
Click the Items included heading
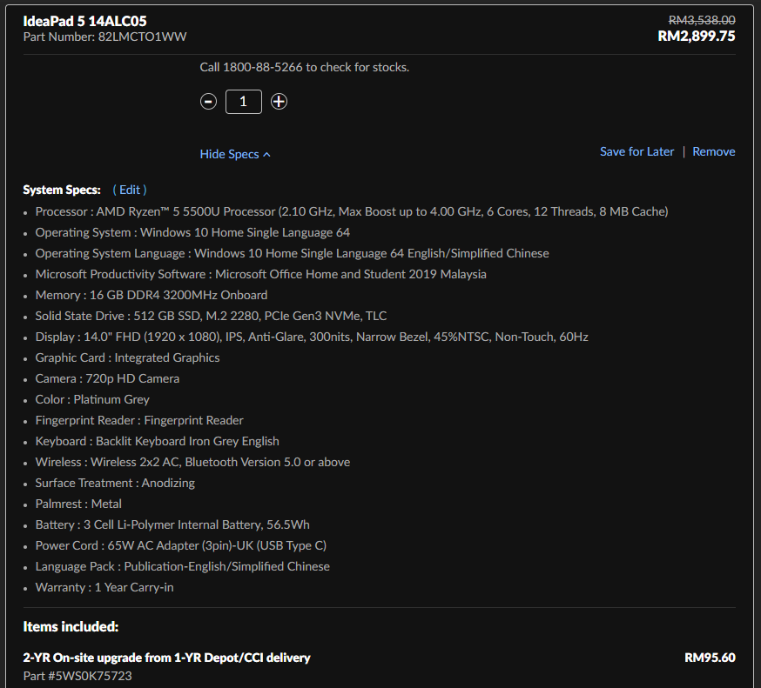71,627
